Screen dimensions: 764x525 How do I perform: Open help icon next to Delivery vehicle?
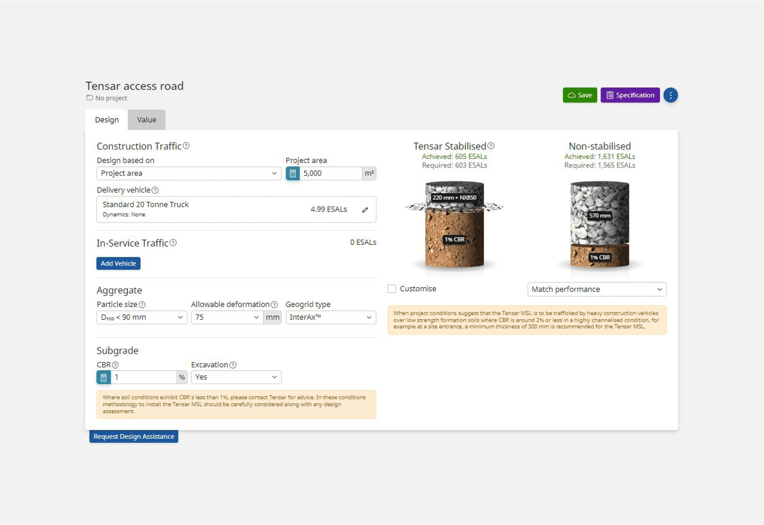pos(155,190)
